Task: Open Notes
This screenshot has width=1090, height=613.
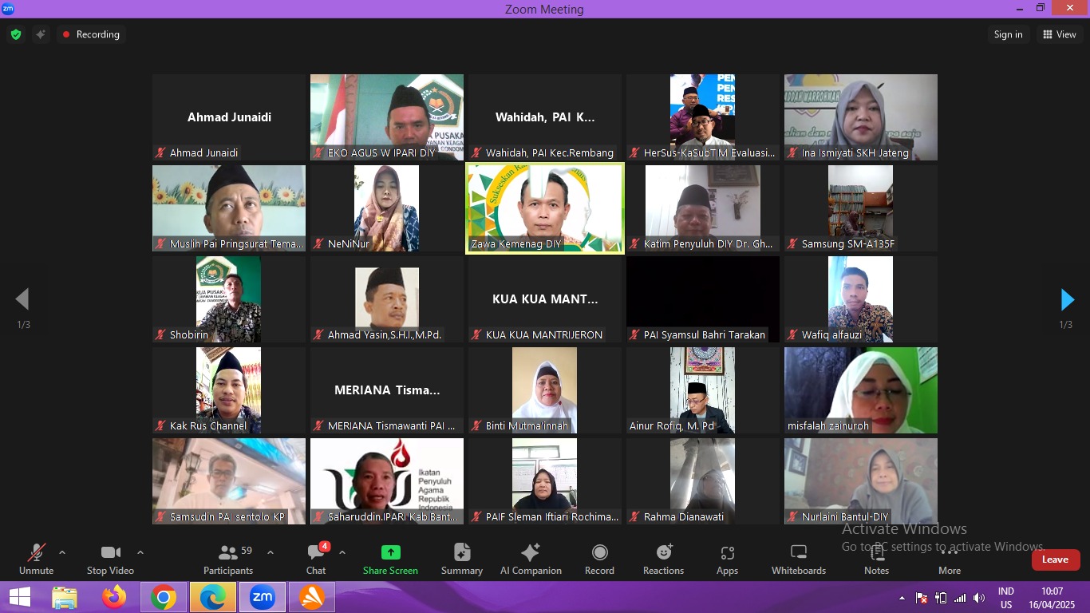Action: pyautogui.click(x=876, y=559)
